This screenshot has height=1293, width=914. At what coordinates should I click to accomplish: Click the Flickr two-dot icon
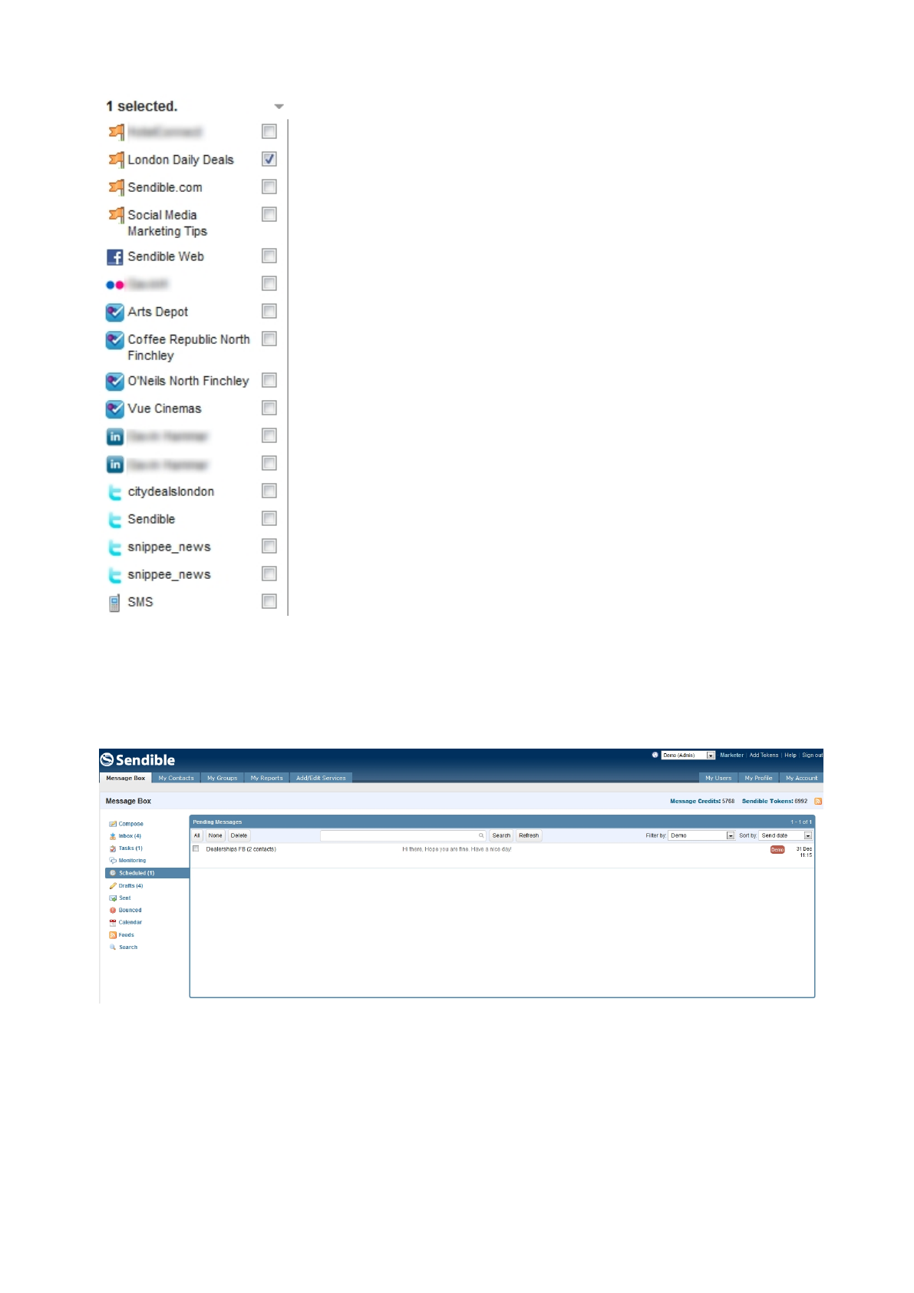115,285
